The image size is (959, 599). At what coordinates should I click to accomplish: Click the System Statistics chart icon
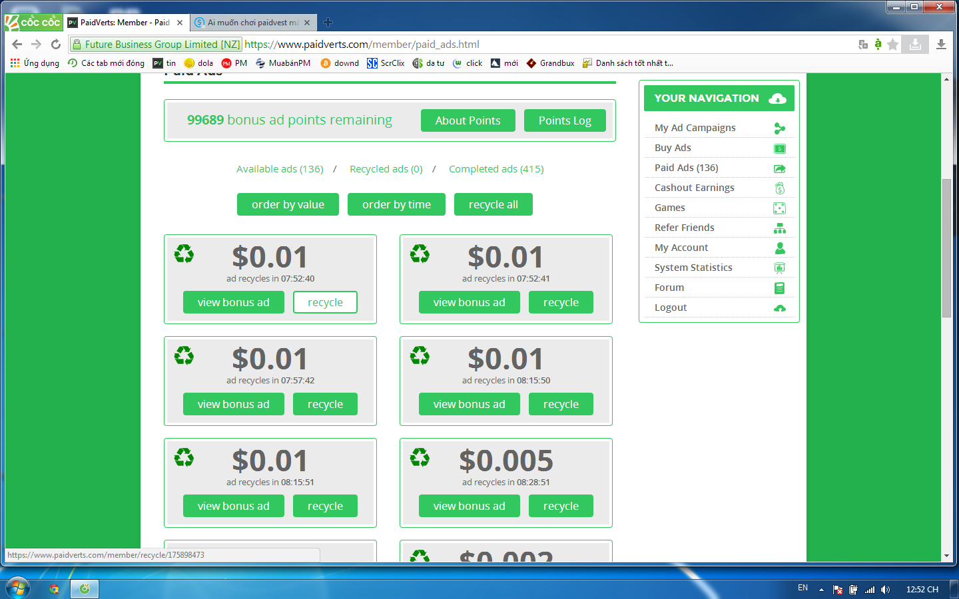point(780,268)
